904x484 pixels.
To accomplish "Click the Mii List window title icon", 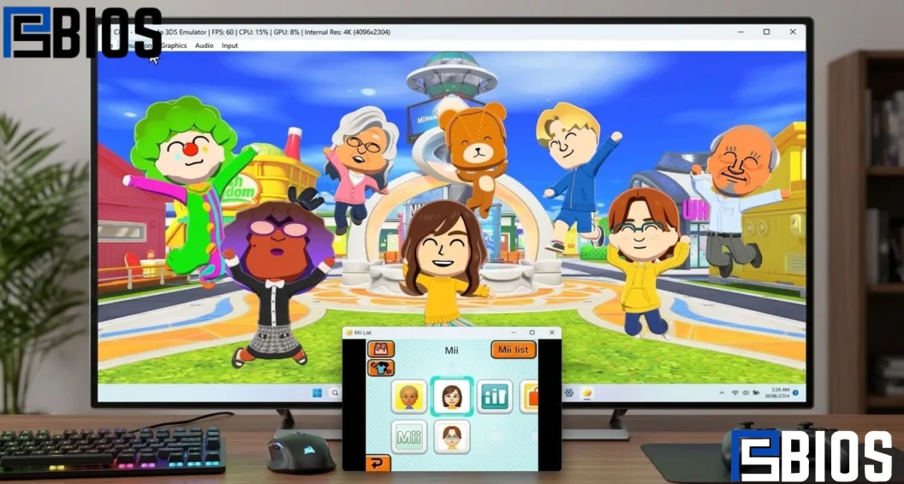I will tap(348, 333).
